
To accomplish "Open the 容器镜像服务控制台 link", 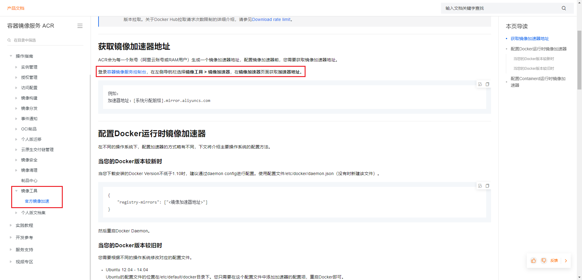I will [x=126, y=72].
